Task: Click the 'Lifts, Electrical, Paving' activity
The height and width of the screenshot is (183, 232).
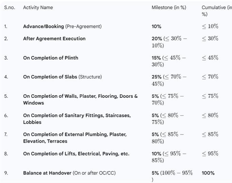Action: (x=76, y=154)
